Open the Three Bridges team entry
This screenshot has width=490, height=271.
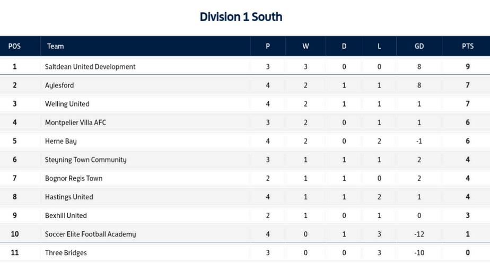pyautogui.click(x=66, y=253)
